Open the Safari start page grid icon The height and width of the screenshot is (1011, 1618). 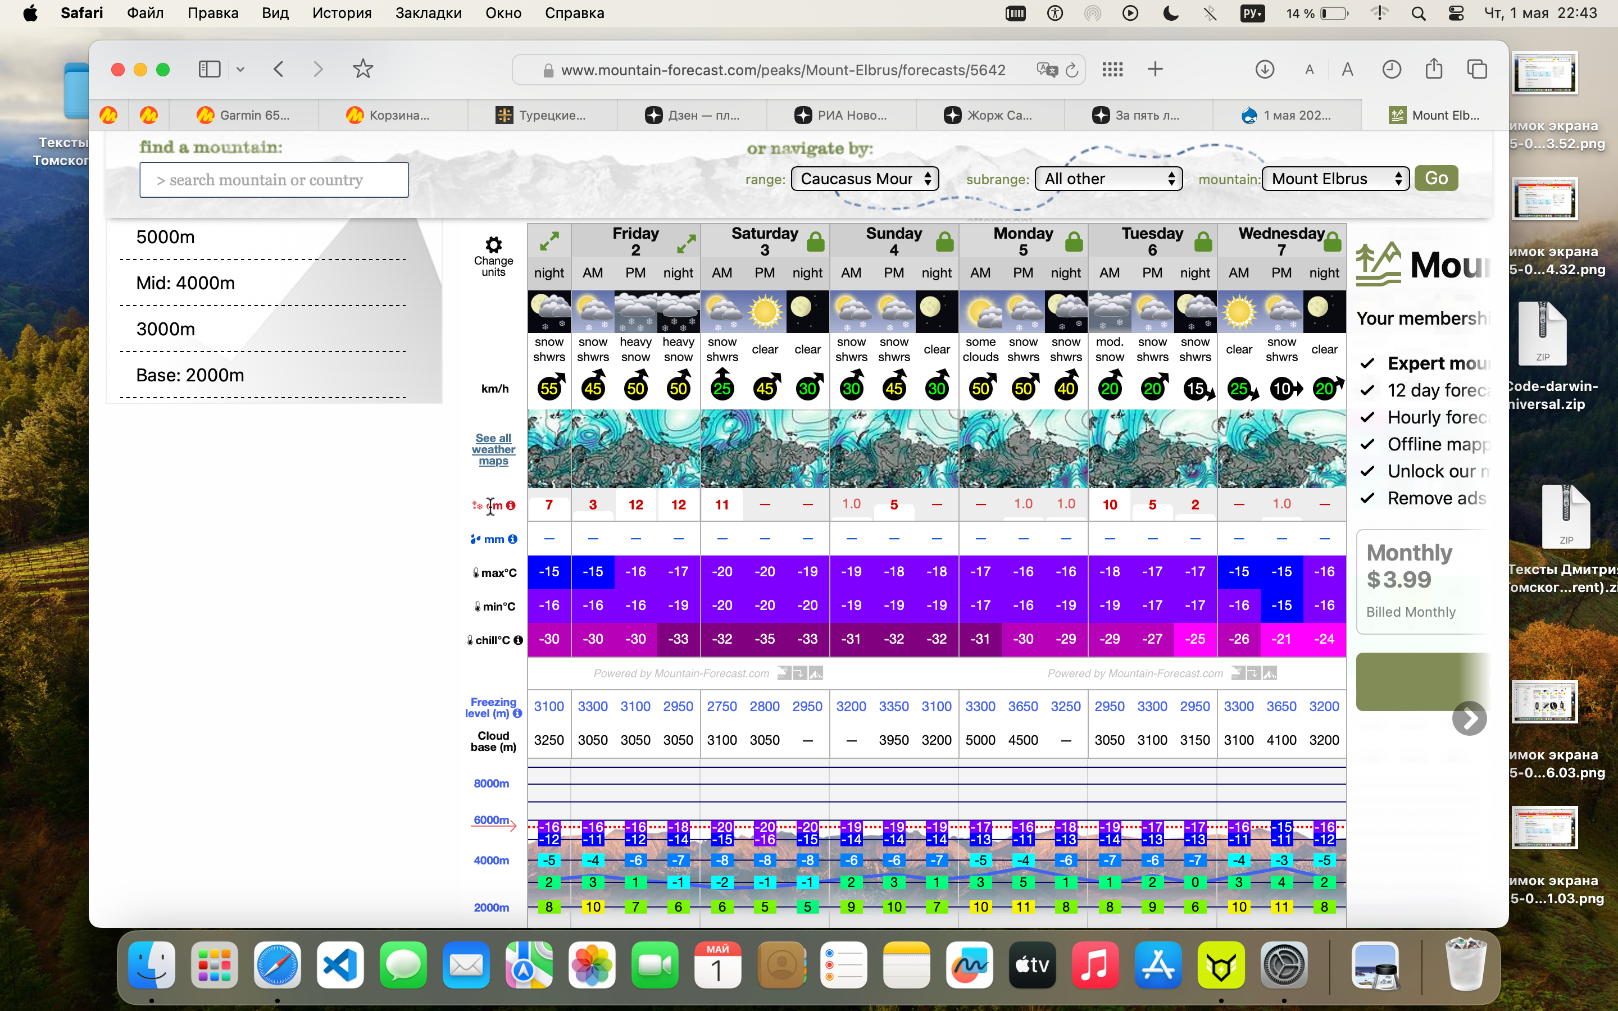1112,69
